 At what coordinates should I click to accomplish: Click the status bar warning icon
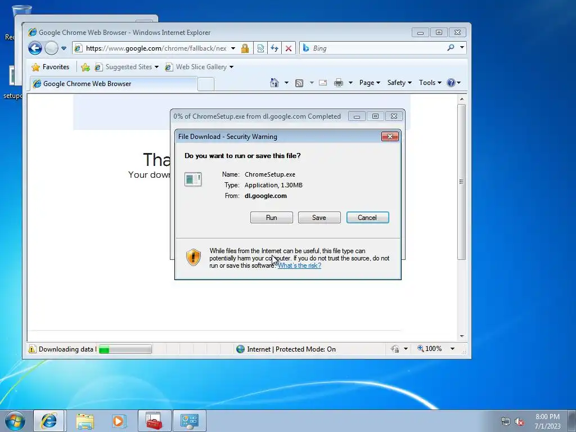pos(32,349)
